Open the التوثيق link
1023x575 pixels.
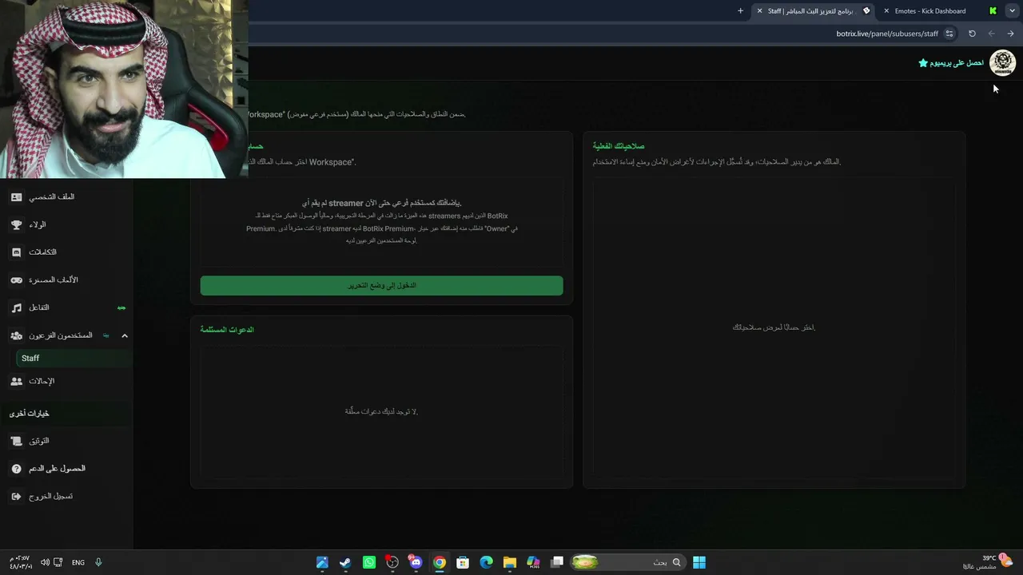point(39,441)
